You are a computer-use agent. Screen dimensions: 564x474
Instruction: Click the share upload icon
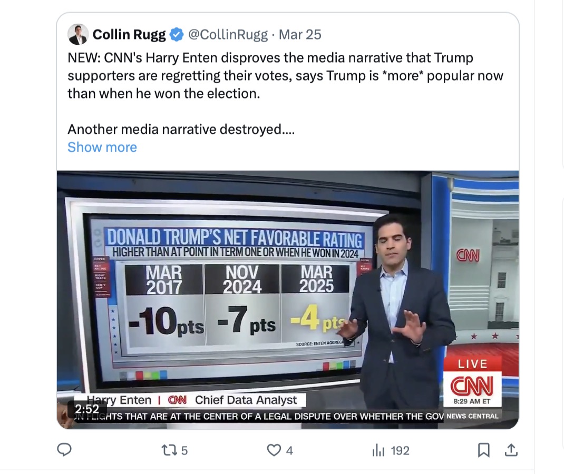pyautogui.click(x=510, y=450)
